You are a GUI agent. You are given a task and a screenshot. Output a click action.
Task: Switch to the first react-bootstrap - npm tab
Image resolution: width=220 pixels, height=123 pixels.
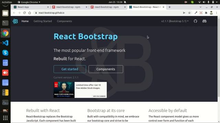point(69,7)
